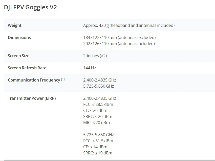The width and height of the screenshot is (215, 161).
Task: Select the Transmitter Power (EIRP) label
Action: pos(32,98)
